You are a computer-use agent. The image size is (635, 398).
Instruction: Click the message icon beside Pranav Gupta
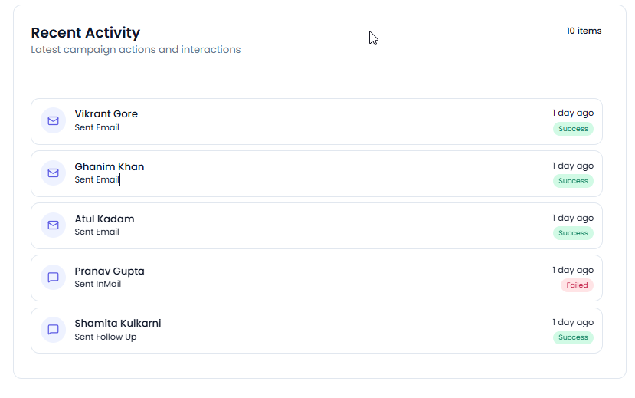pyautogui.click(x=53, y=278)
